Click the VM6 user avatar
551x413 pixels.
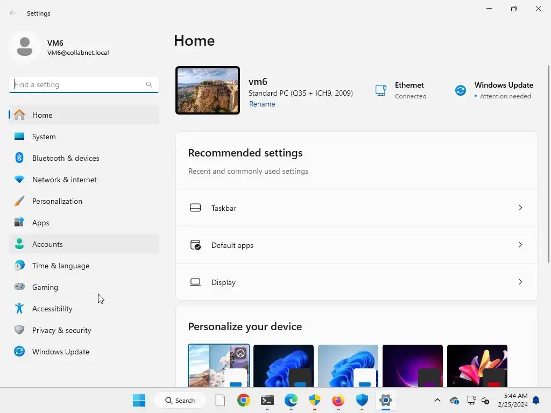pos(25,47)
